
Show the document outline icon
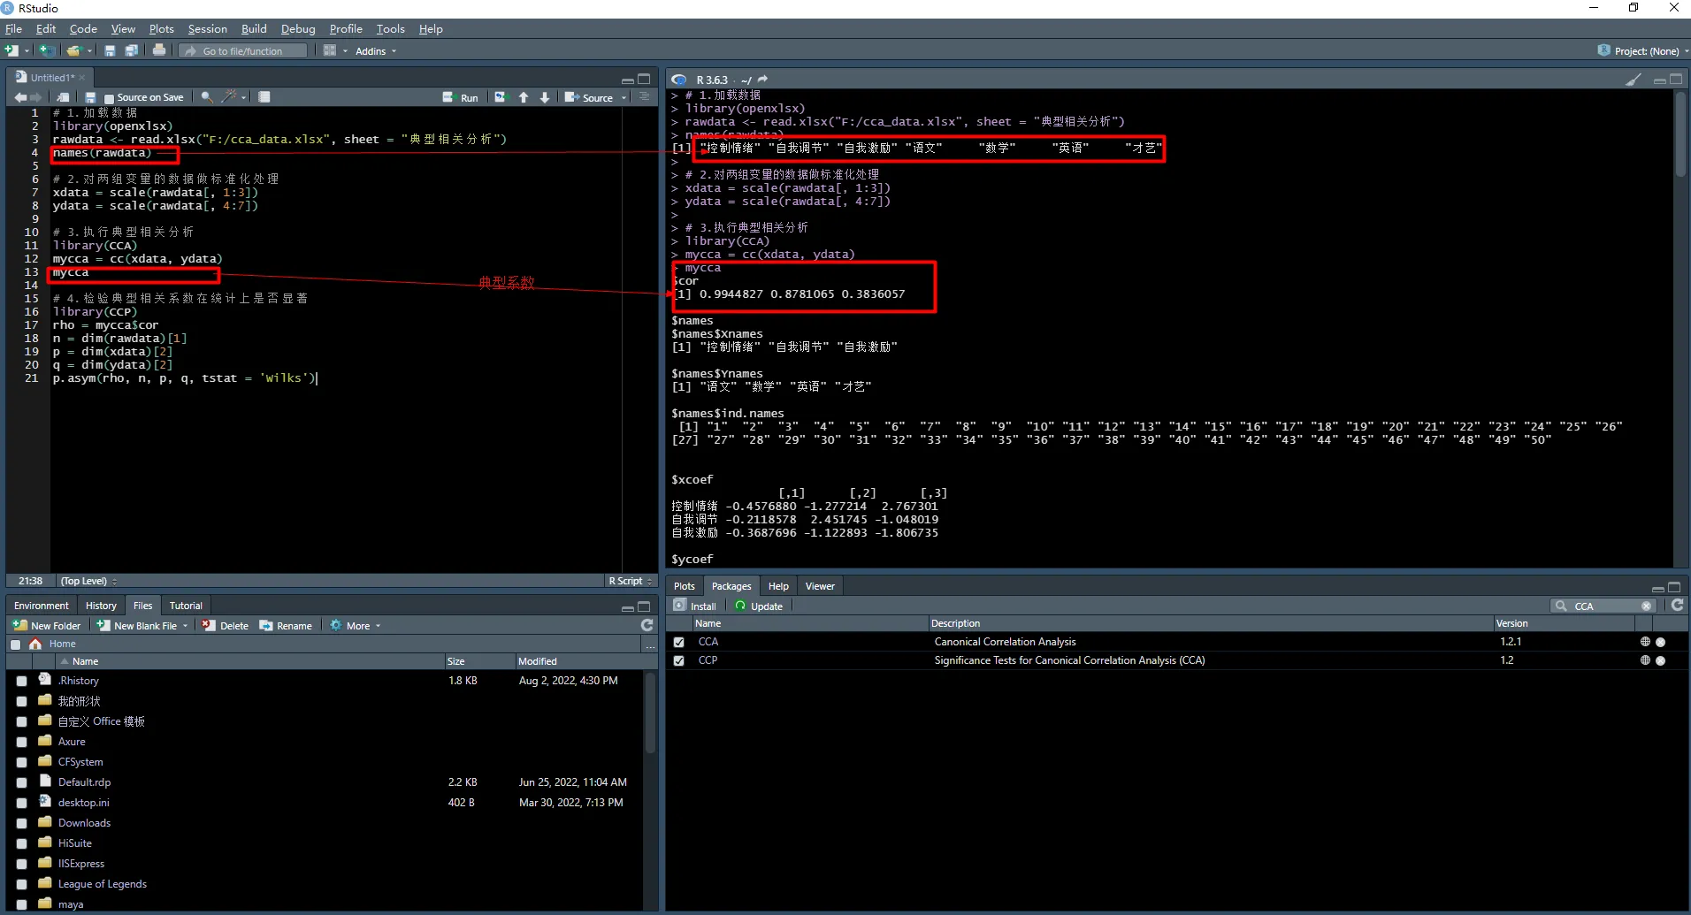(x=644, y=97)
